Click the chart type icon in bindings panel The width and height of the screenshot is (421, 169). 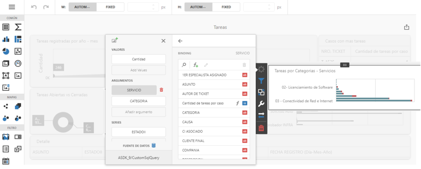pyautogui.click(x=115, y=41)
